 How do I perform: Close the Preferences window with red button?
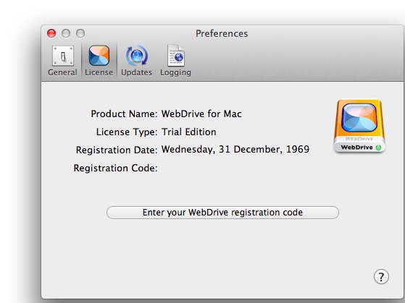coord(51,33)
